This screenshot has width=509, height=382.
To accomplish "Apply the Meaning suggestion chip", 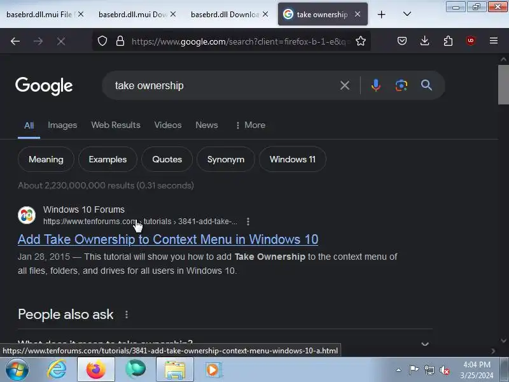I will (x=46, y=159).
